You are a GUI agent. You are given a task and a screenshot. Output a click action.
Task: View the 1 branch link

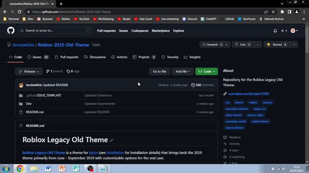click(55, 72)
